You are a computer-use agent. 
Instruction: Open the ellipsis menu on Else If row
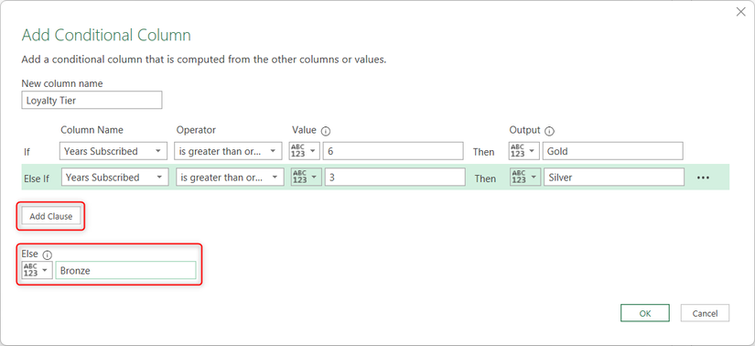(x=703, y=178)
